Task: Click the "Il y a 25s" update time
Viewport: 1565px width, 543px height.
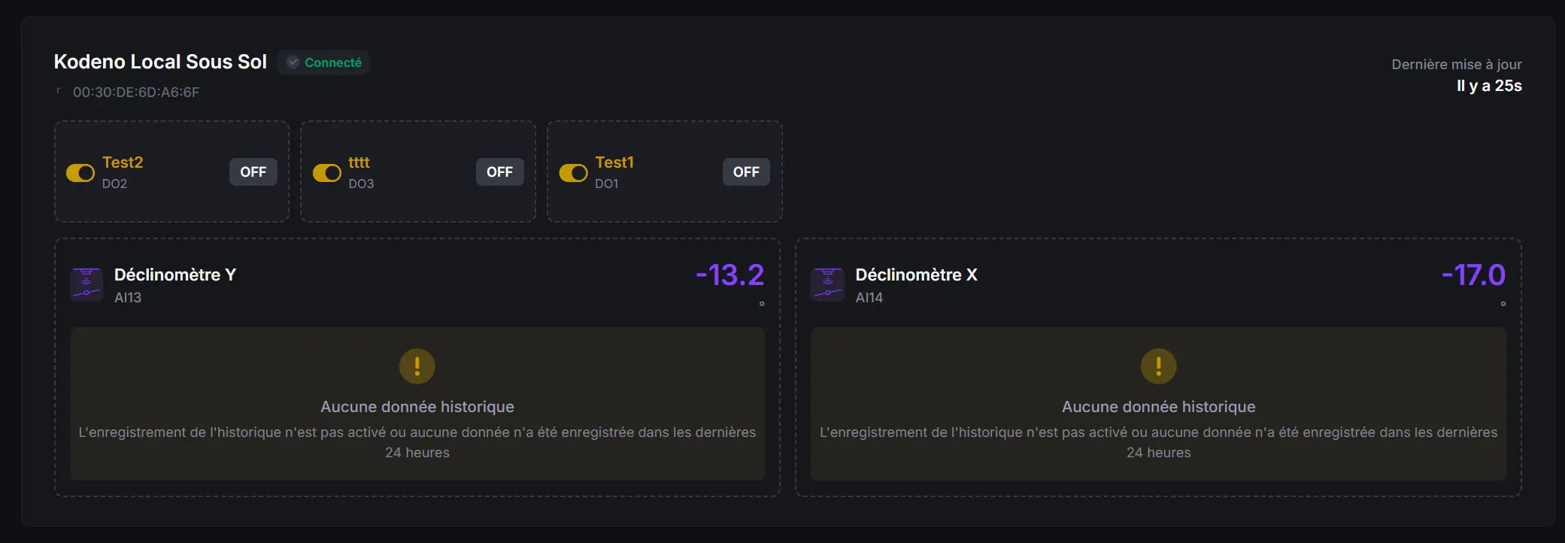Action: point(1489,86)
